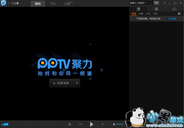Screen dimensions: 184x128
Task: Switch to the 节目 tab
Action: tap(52, 4)
